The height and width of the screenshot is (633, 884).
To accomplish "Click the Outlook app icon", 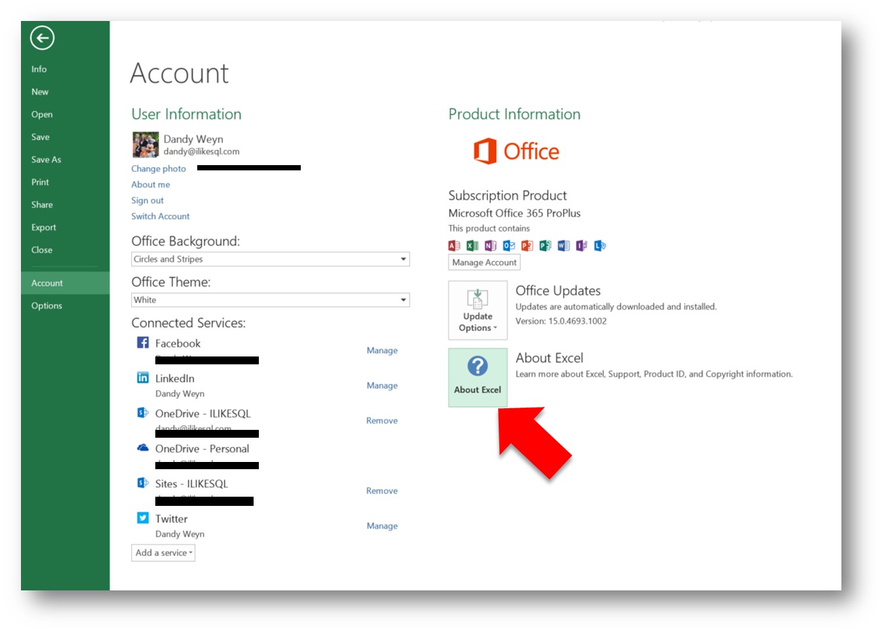I will coord(509,246).
